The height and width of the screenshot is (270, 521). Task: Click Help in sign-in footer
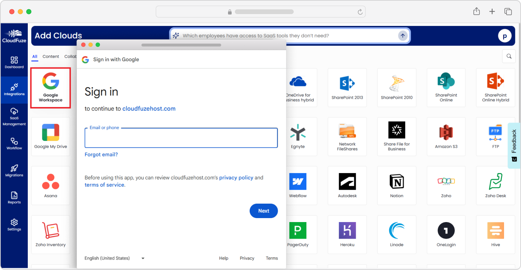[x=224, y=258]
